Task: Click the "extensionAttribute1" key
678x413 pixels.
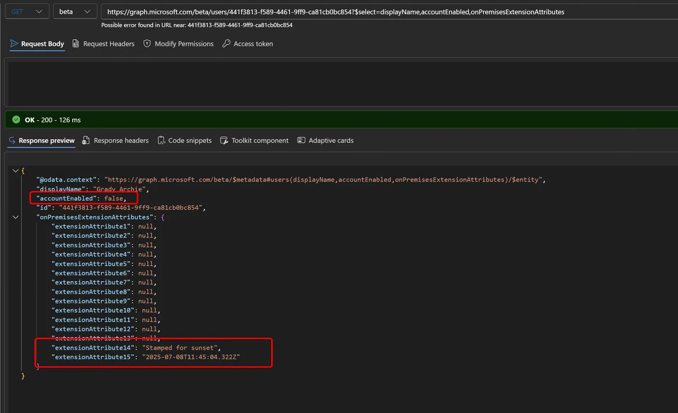Action: [x=91, y=226]
